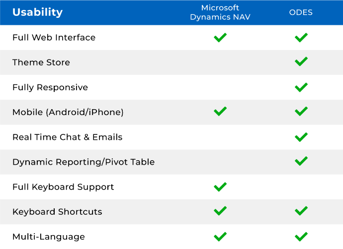Click the Theme Store row label
Viewport: 343px width, 249px height.
click(x=41, y=62)
